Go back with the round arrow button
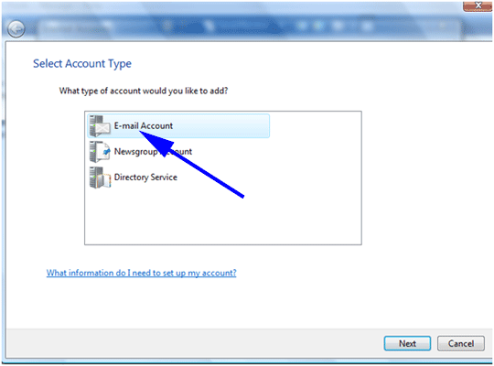This screenshot has height=366, width=494. (16, 29)
